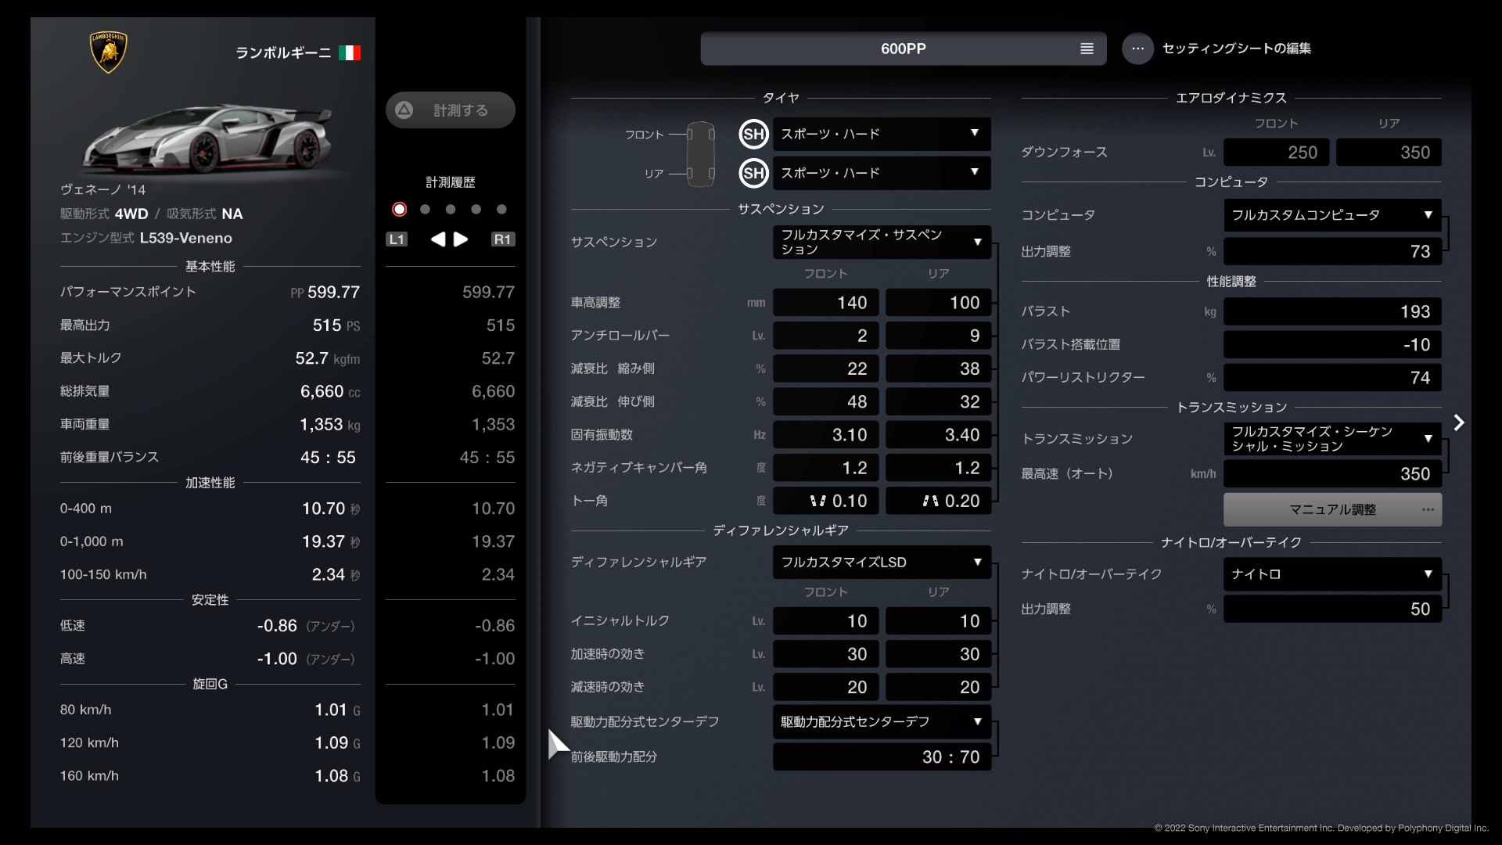1502x845 pixels.
Task: Select the second measurement history dot
Action: [425, 209]
